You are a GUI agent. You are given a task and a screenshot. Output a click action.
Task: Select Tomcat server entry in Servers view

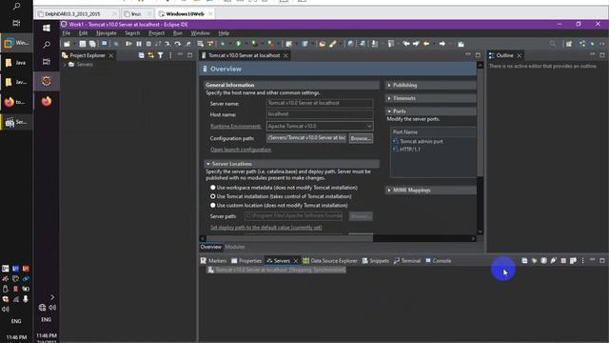click(276, 270)
